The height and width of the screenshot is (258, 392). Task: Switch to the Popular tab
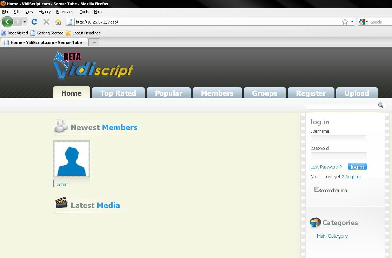pyautogui.click(x=169, y=93)
